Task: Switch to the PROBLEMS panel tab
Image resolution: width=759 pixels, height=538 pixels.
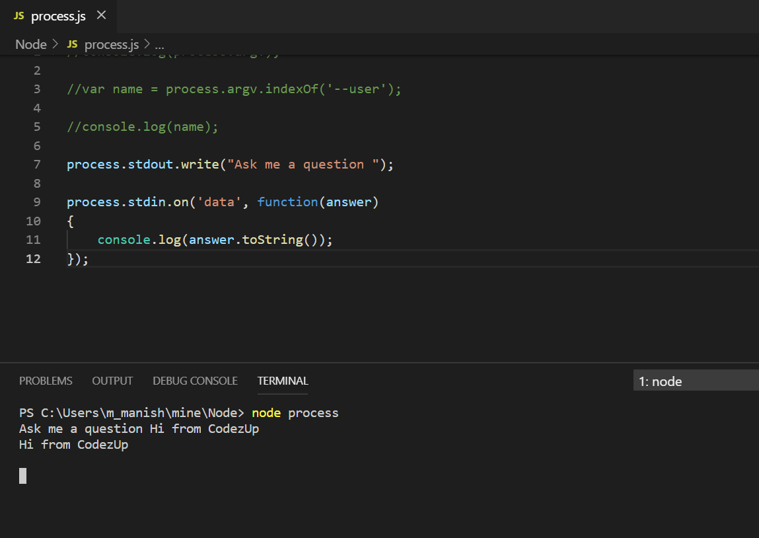Action: coord(46,381)
